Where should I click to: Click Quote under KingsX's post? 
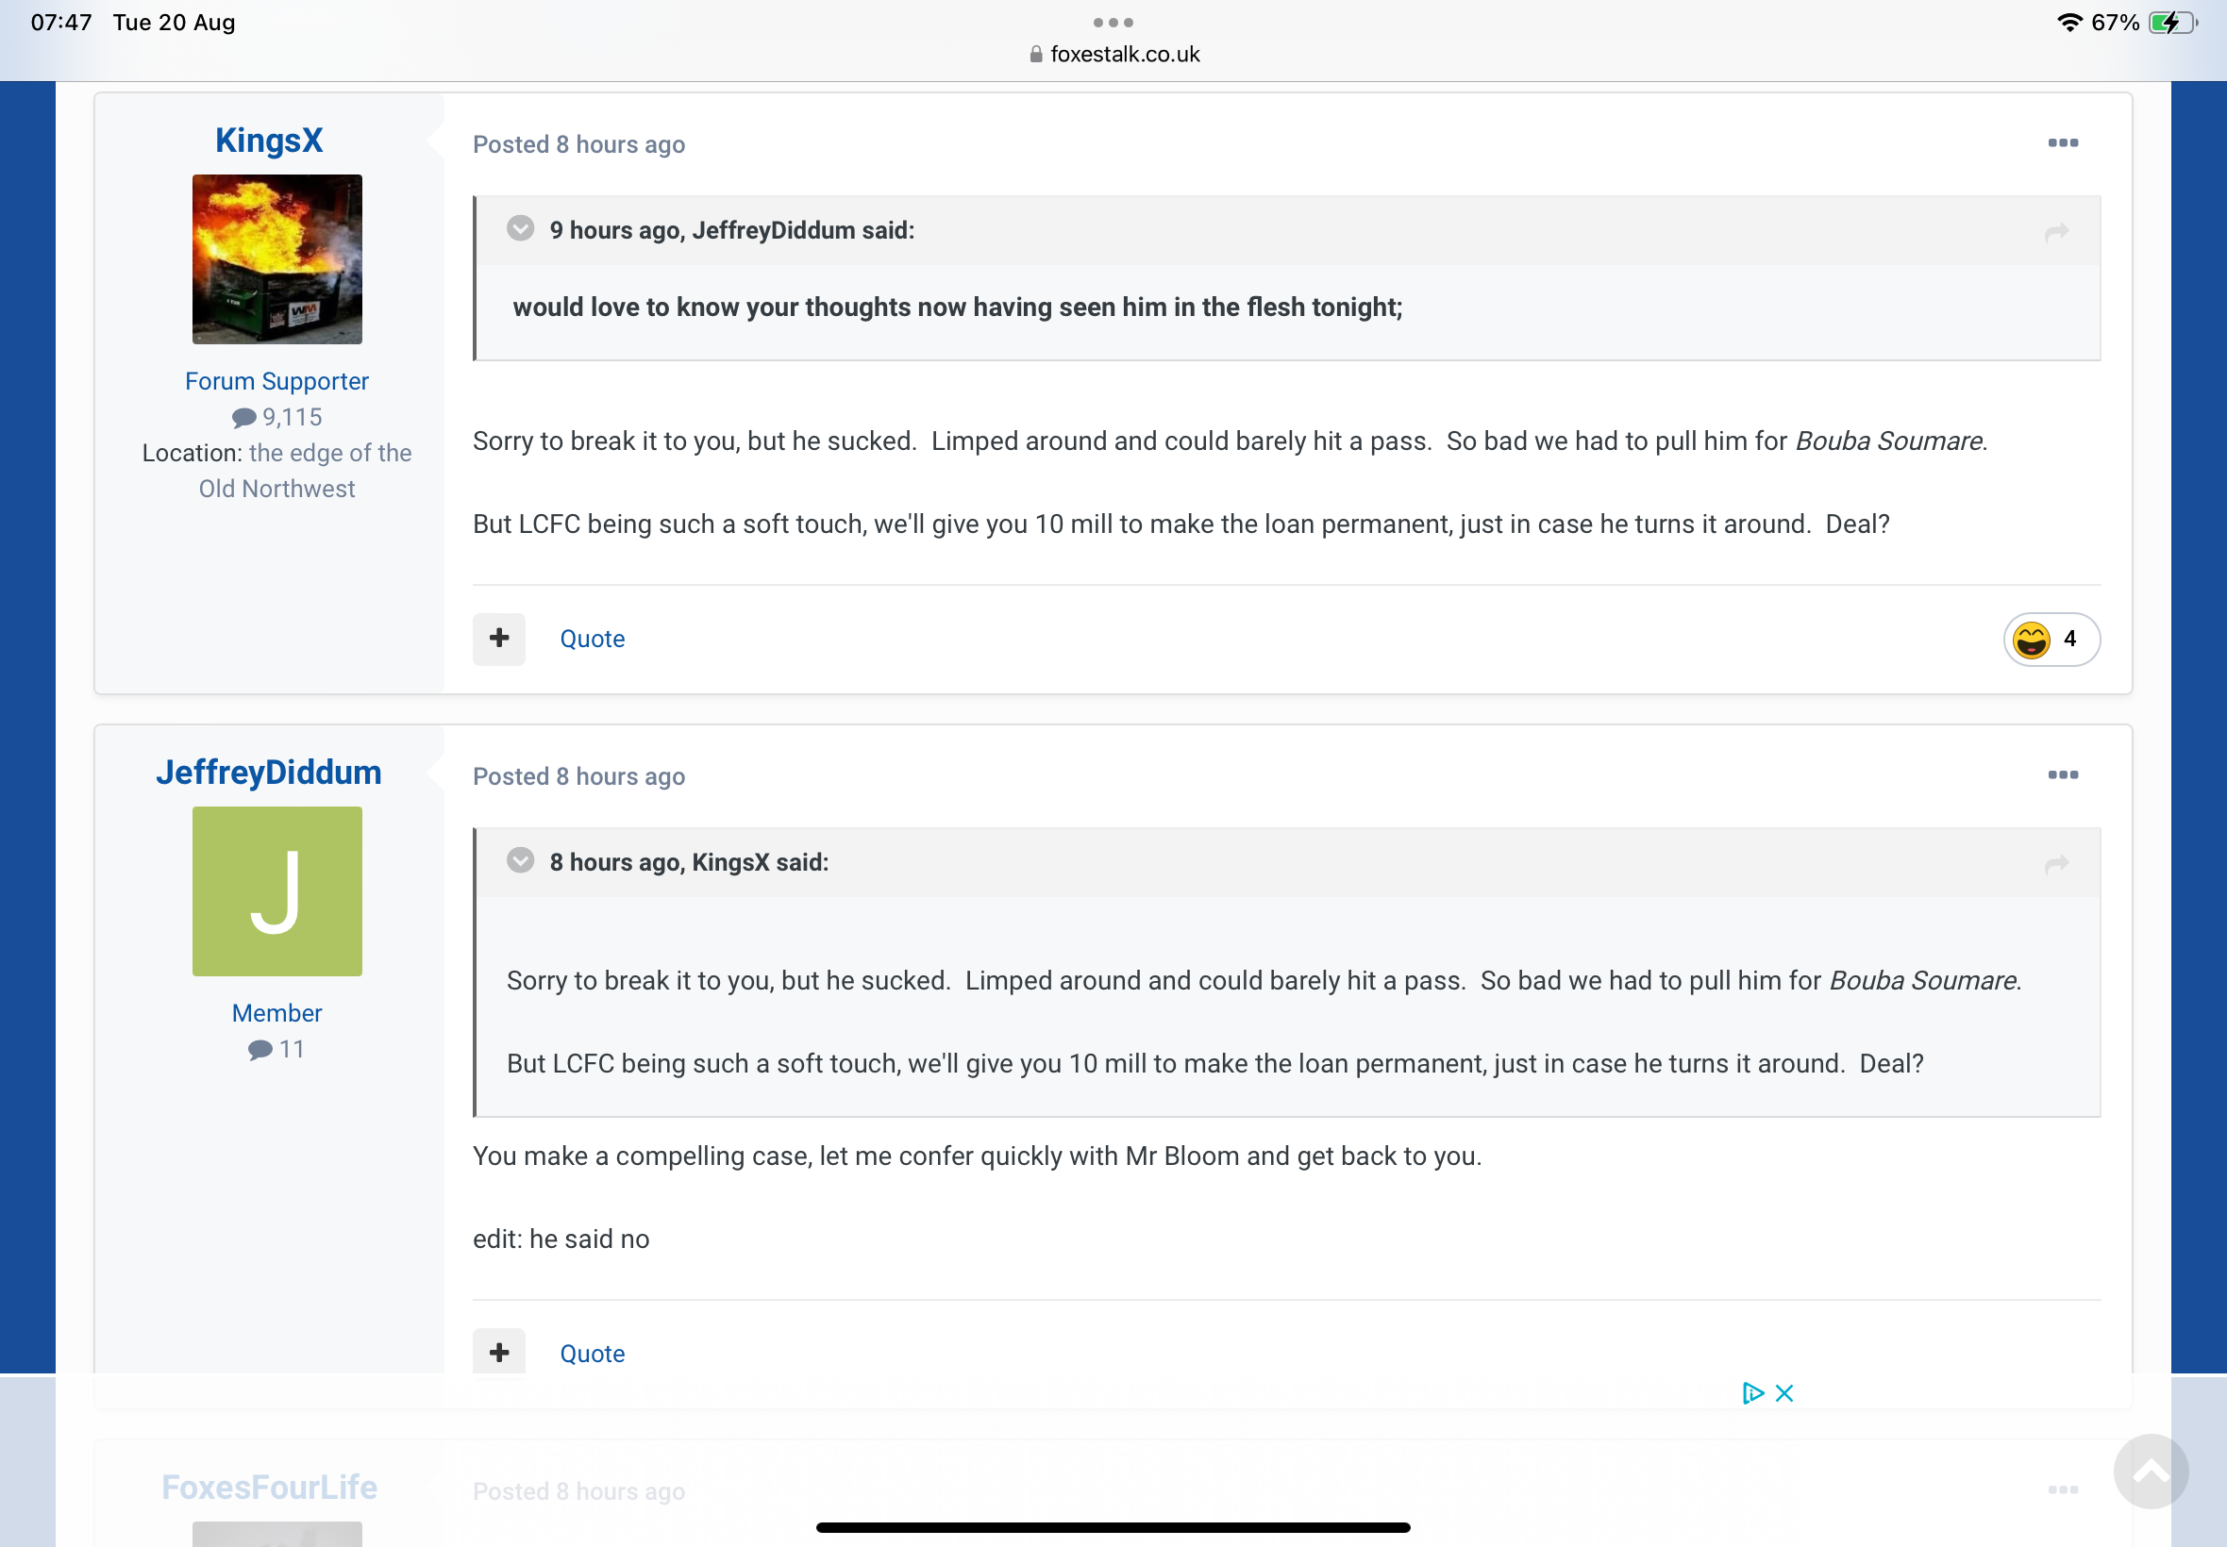click(x=593, y=639)
